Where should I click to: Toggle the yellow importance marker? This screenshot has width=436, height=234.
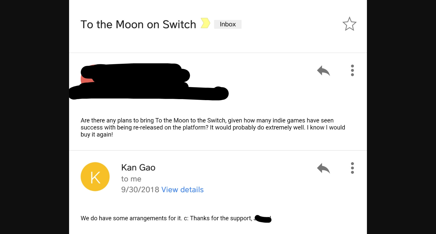point(205,23)
